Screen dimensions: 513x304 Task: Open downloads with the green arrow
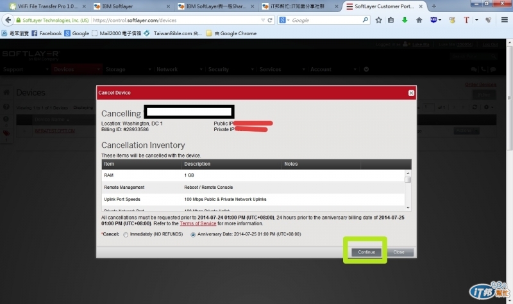click(x=405, y=20)
